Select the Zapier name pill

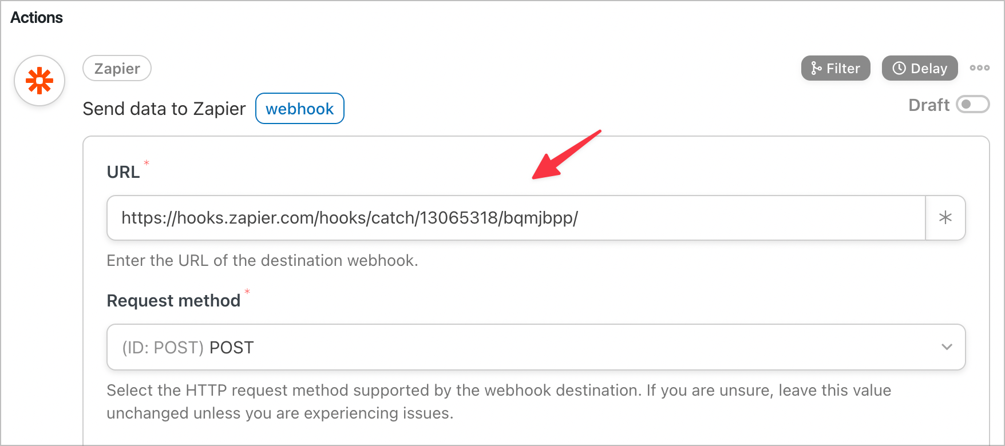(117, 68)
